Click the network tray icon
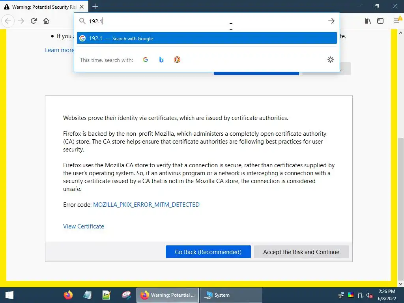 (x=341, y=295)
